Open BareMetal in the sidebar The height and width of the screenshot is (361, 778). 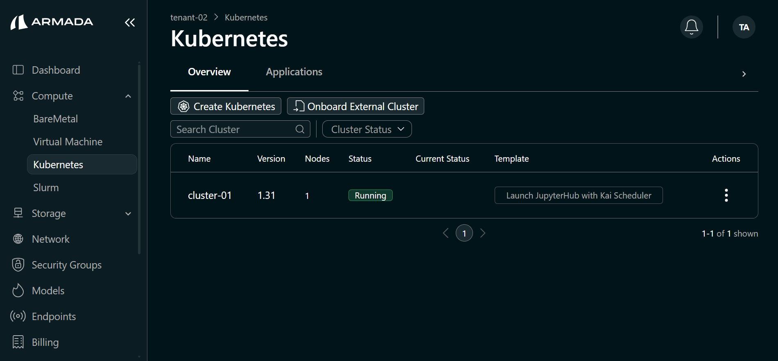(x=56, y=119)
